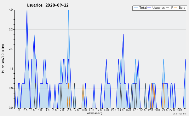189x116 pixels.
Task: Click the y-axis value 1.6
Action: [11, 69]
